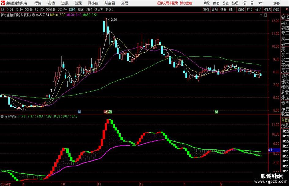This screenshot has width=289, height=186.
Task: Open the 版面 menu
Action: (x=216, y=3)
